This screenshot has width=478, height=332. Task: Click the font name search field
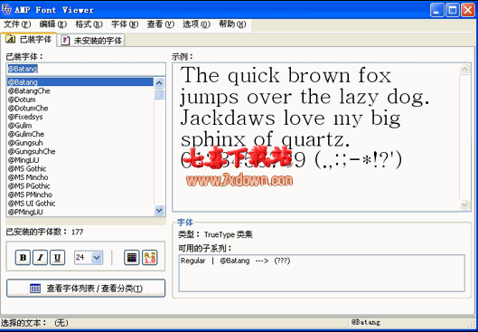86,70
